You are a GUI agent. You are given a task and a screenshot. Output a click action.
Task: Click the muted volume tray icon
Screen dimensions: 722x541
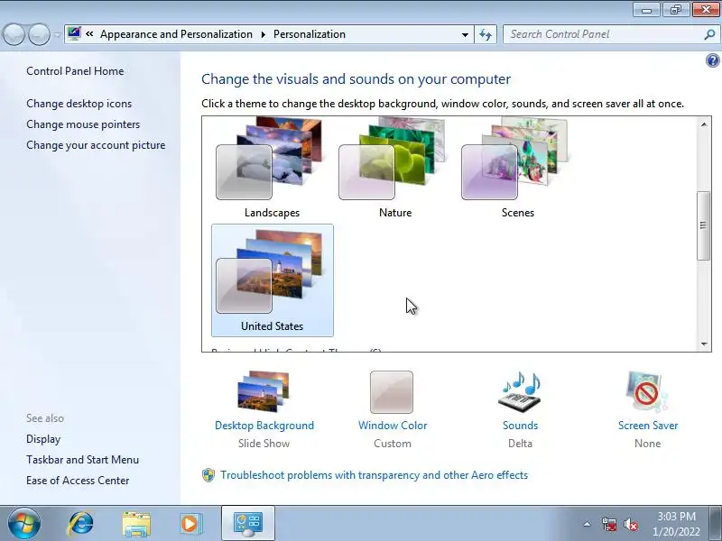point(631,524)
